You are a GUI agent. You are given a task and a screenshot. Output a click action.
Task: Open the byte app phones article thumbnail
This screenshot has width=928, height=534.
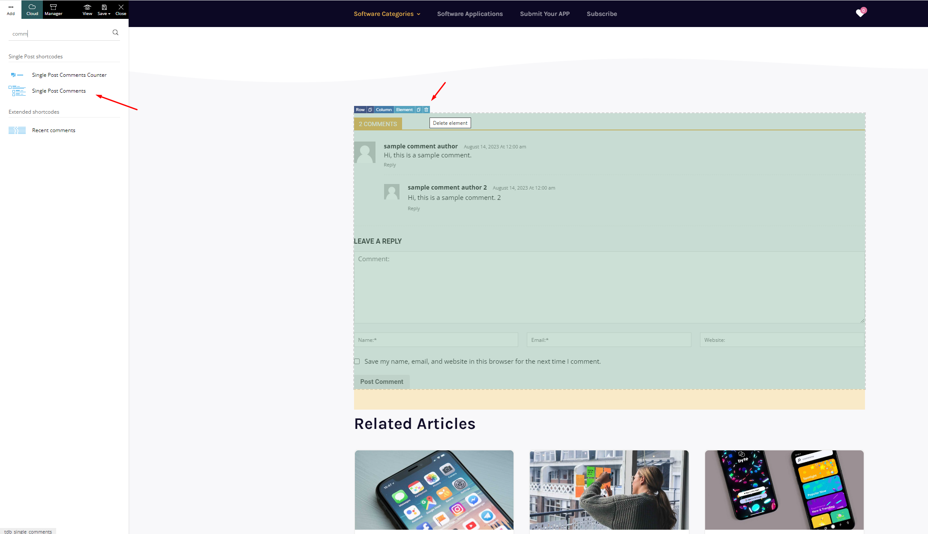(x=784, y=490)
